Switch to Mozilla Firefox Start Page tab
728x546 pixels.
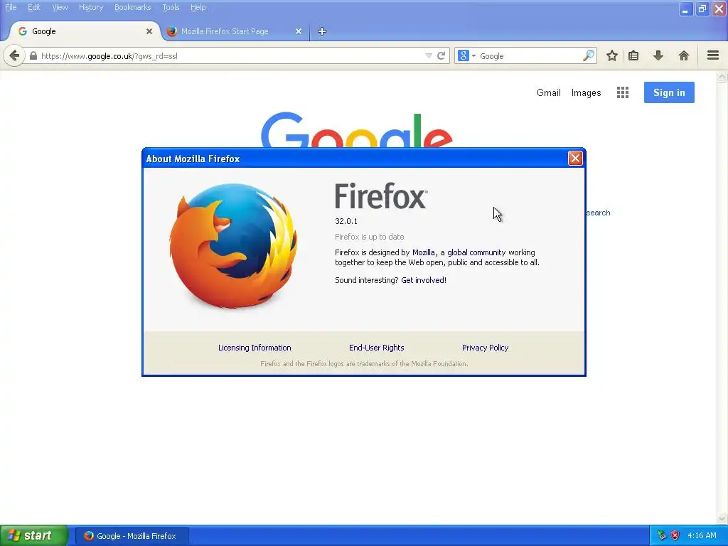235,31
